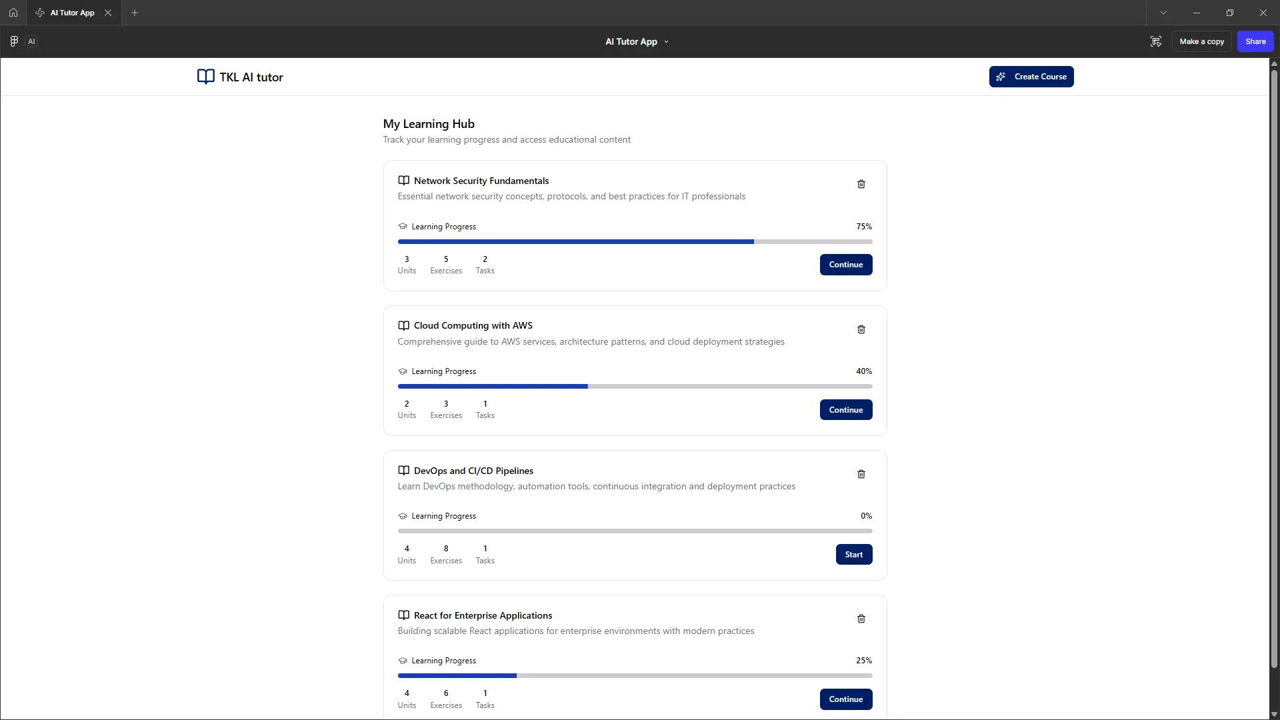Start the DevOps and CI/CD Pipelines course

pos(853,554)
